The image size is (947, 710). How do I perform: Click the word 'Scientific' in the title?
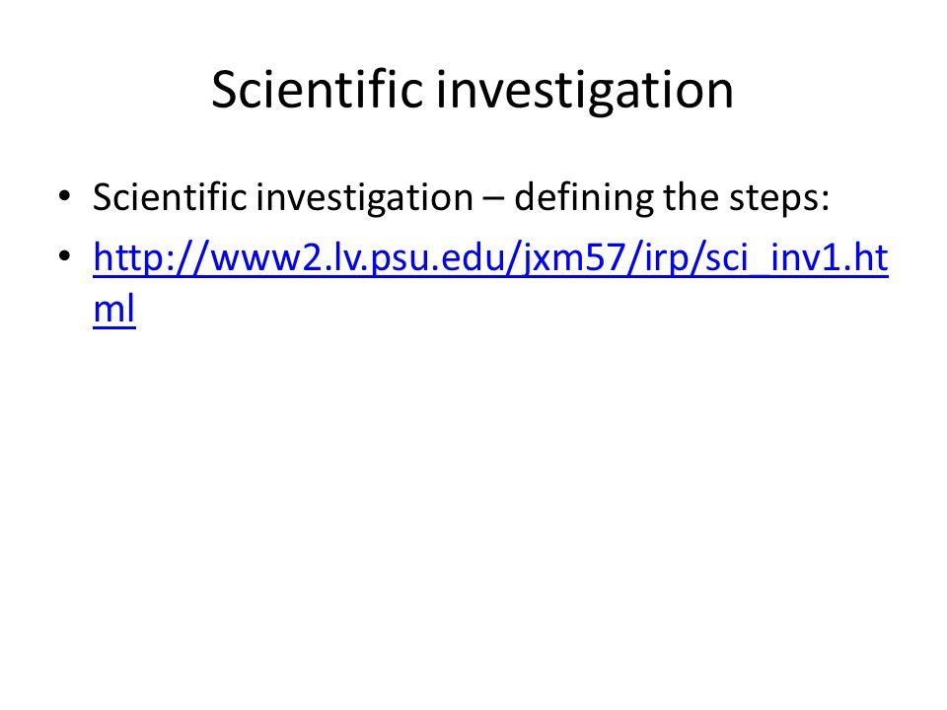317,89
